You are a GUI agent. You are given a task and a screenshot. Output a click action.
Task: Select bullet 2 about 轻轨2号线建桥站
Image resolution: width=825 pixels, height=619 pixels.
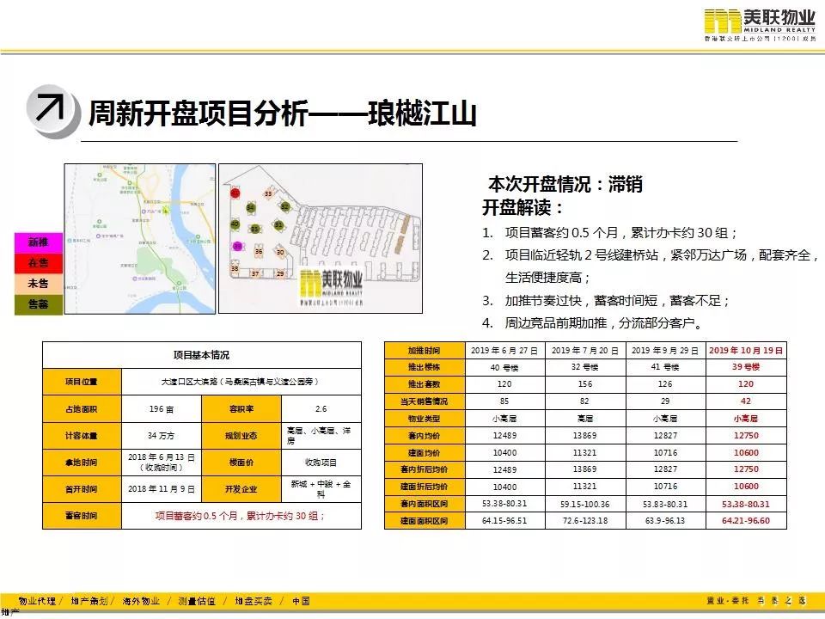pos(651,266)
